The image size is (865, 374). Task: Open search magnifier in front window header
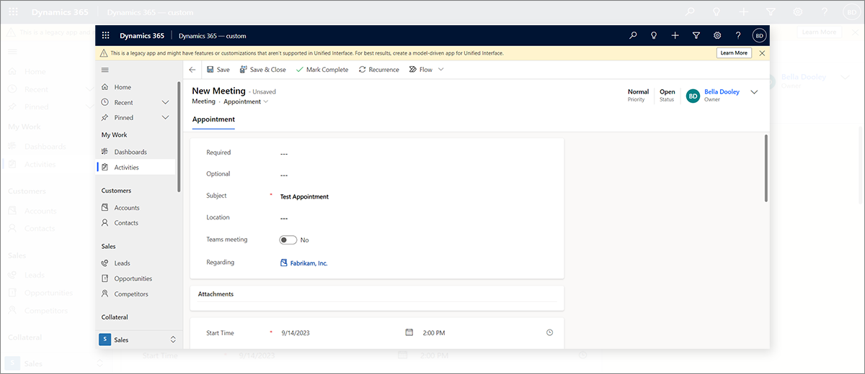point(633,35)
